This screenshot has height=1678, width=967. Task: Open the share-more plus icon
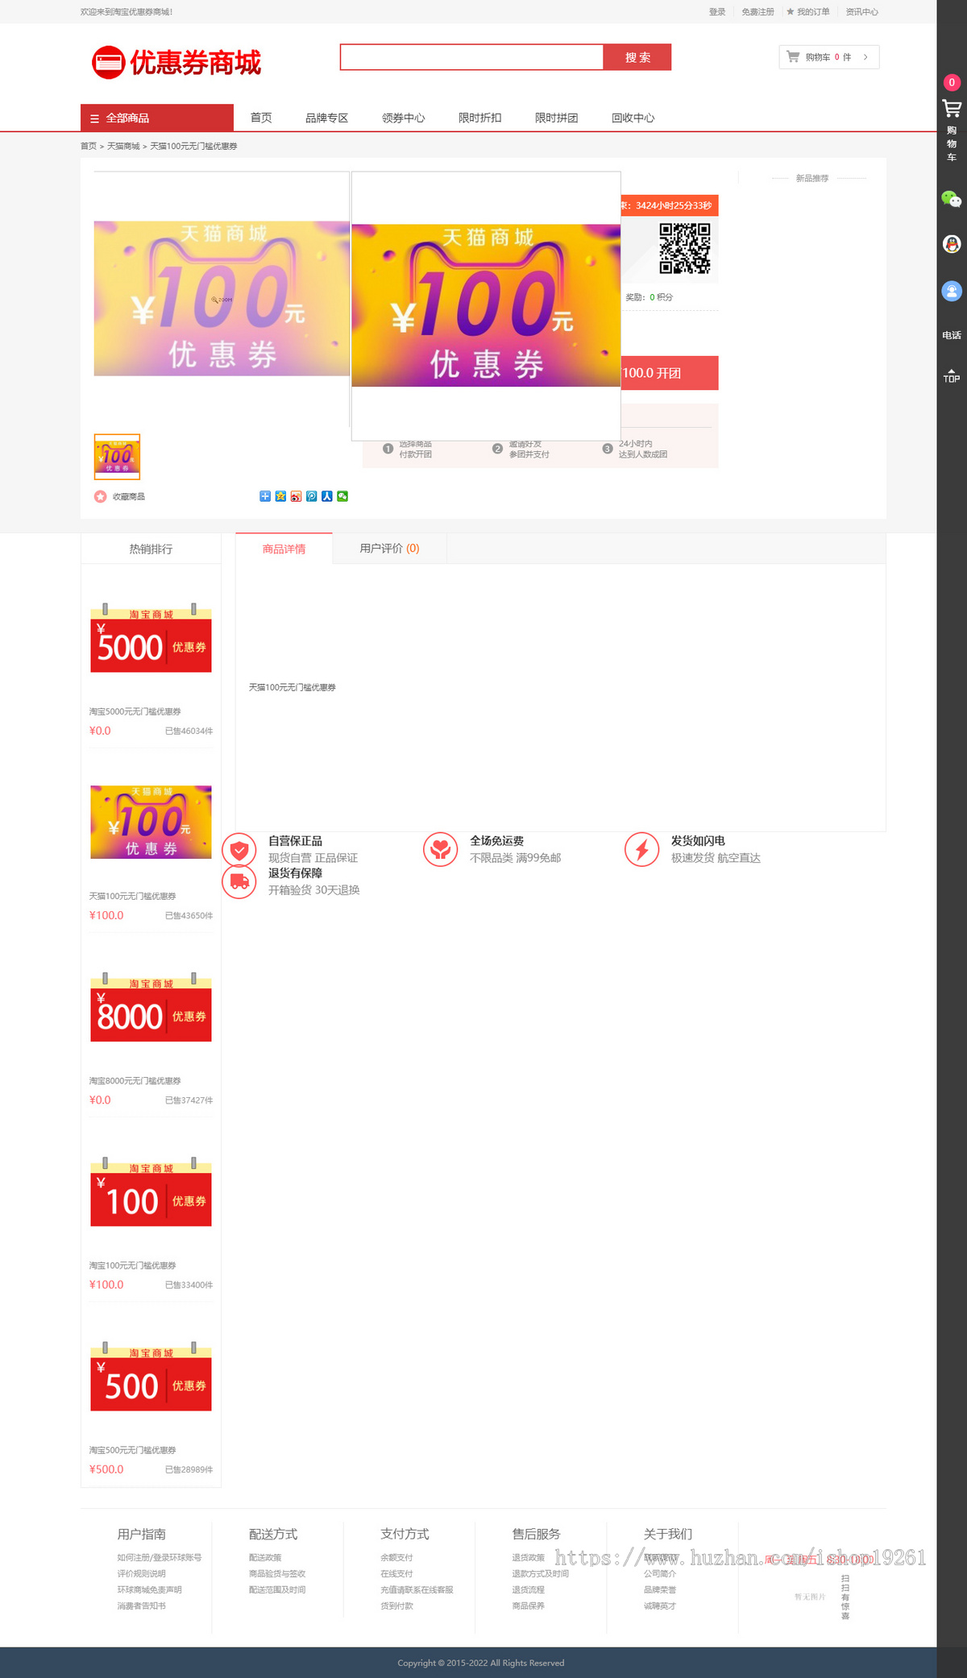(264, 496)
